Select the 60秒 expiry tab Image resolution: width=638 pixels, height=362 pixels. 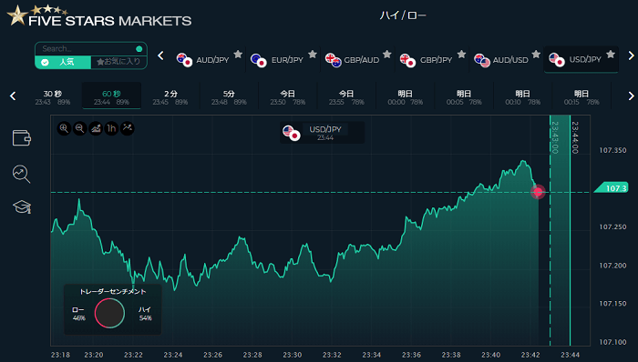(x=111, y=96)
